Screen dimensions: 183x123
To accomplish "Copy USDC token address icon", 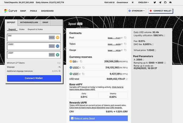I will tap(84, 67).
